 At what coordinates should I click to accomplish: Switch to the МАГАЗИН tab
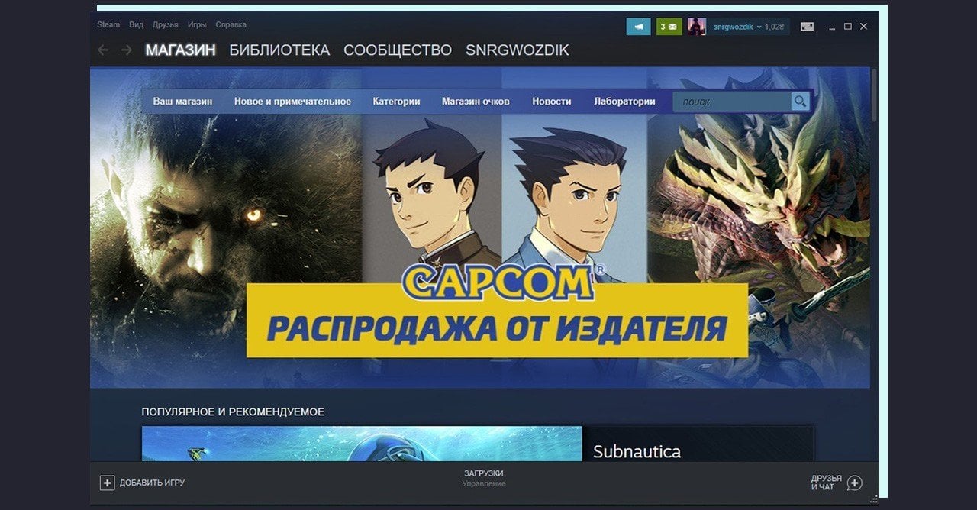tap(181, 50)
